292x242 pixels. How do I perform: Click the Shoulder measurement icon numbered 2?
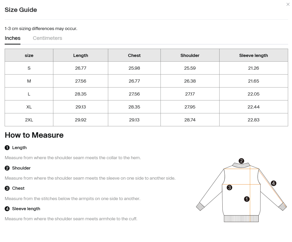7,168
